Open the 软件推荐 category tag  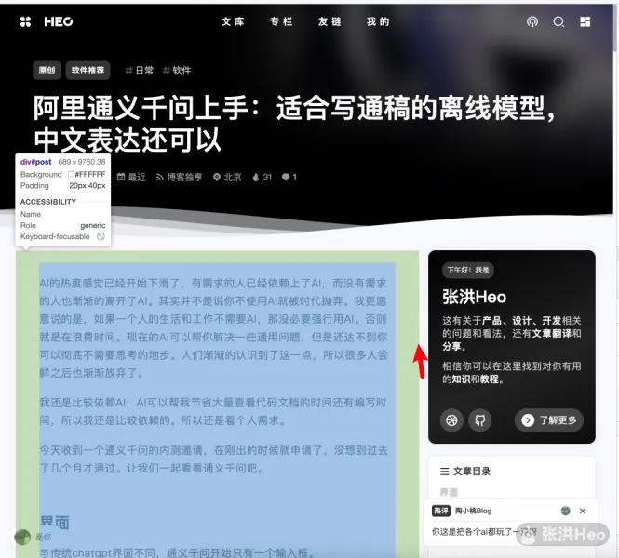[x=87, y=71]
